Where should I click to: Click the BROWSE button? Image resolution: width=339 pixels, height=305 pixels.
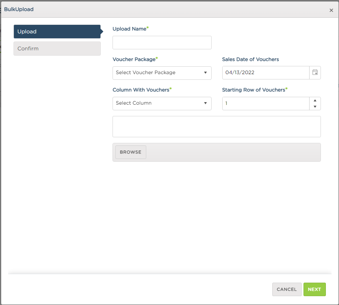(x=131, y=152)
